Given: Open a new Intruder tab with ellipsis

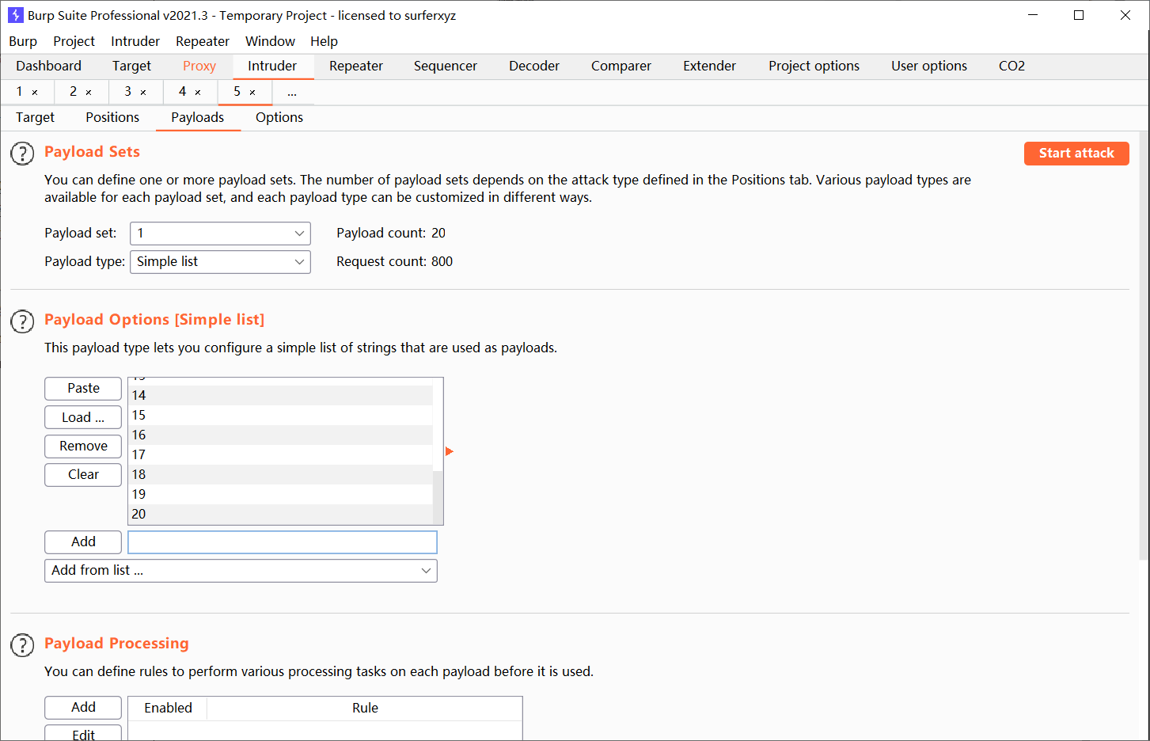Looking at the screenshot, I should 292,93.
